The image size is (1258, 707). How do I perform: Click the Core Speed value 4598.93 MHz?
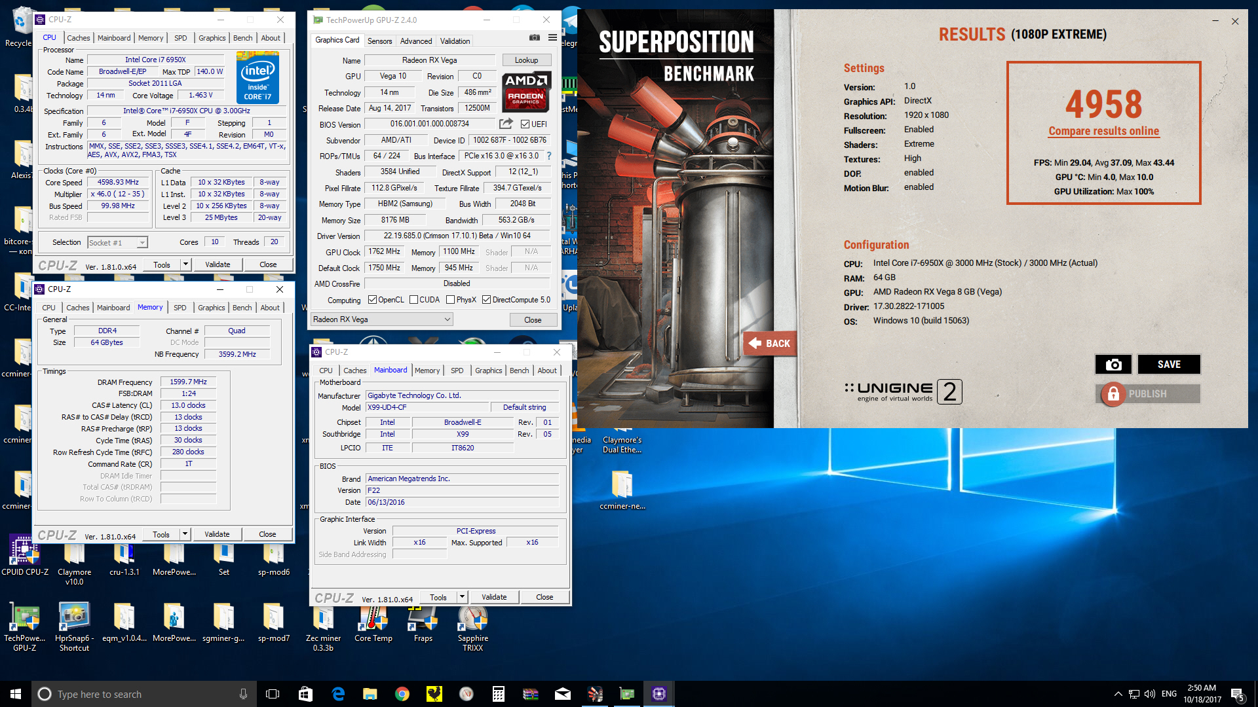[118, 183]
